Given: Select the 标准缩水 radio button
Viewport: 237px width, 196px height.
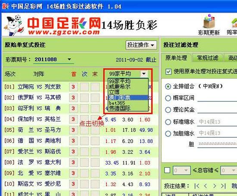Looking at the screenshot, I should click(168, 122).
